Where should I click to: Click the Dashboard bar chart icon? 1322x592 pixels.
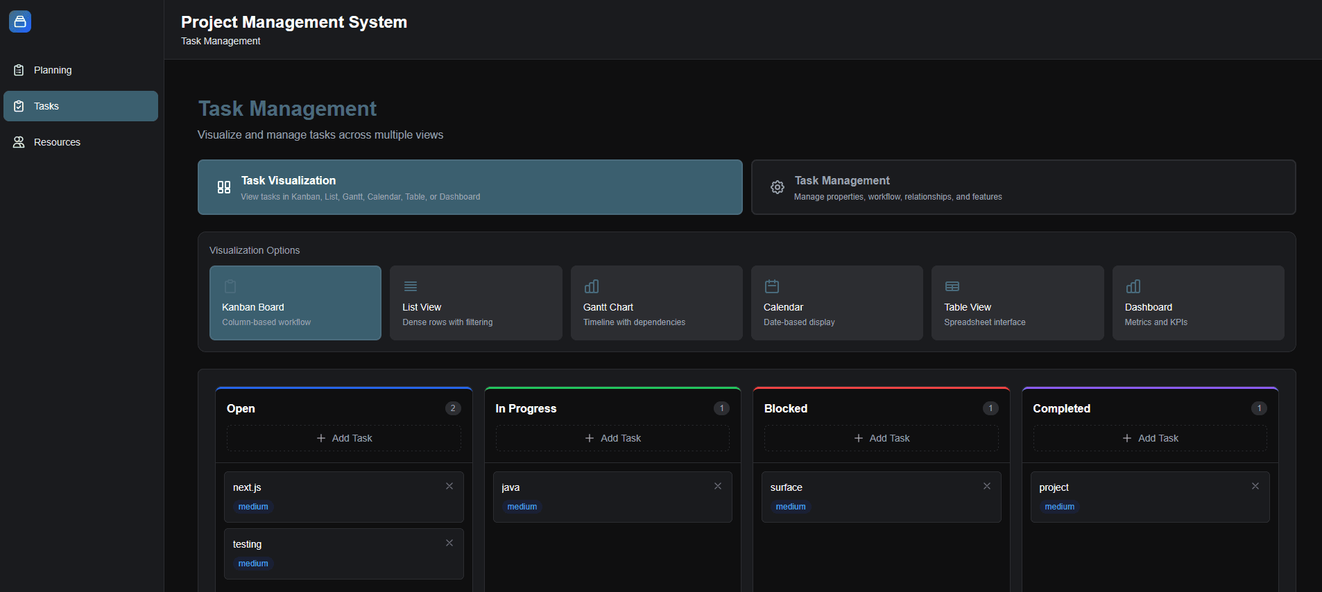click(x=1133, y=286)
